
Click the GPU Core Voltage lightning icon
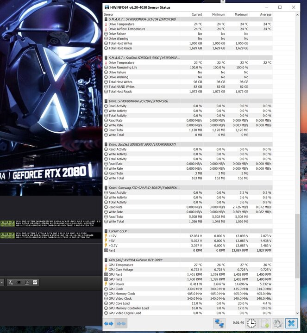coord(106,270)
